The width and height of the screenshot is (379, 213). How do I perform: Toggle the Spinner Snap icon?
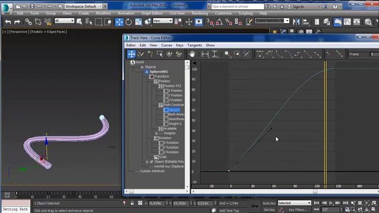tap(238, 22)
